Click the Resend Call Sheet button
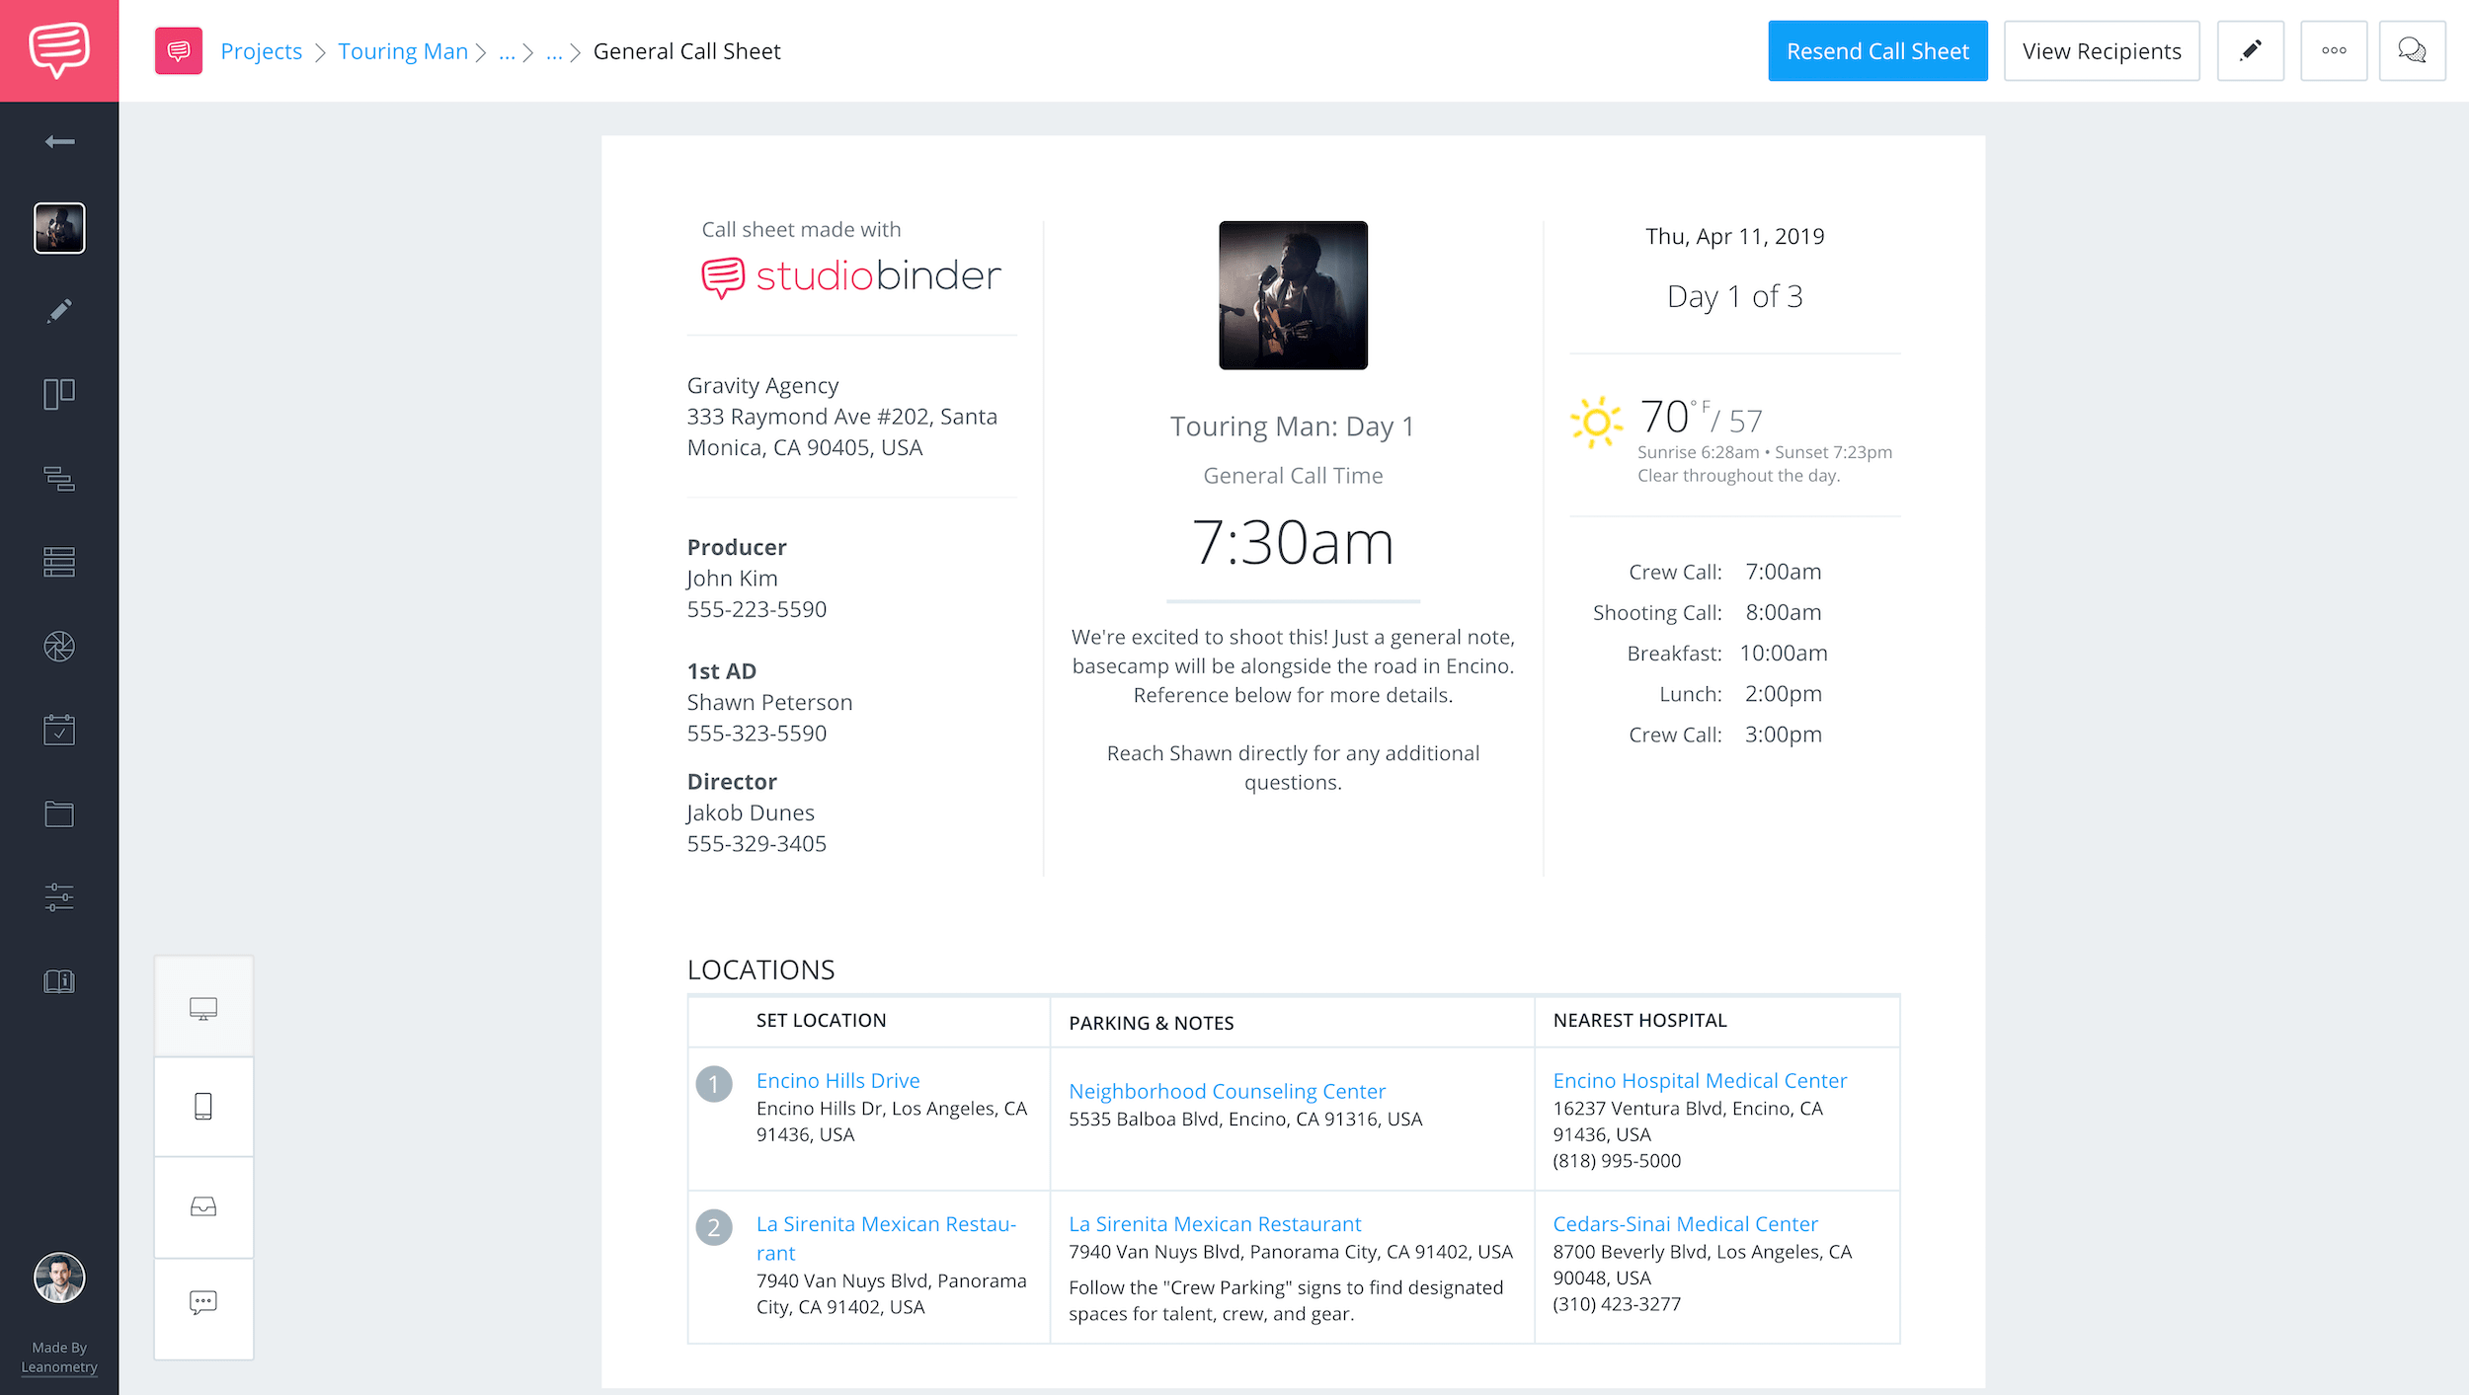 [x=1877, y=51]
